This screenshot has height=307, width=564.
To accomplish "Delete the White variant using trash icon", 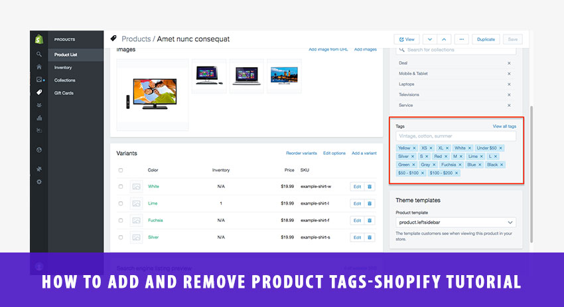I will [x=370, y=187].
